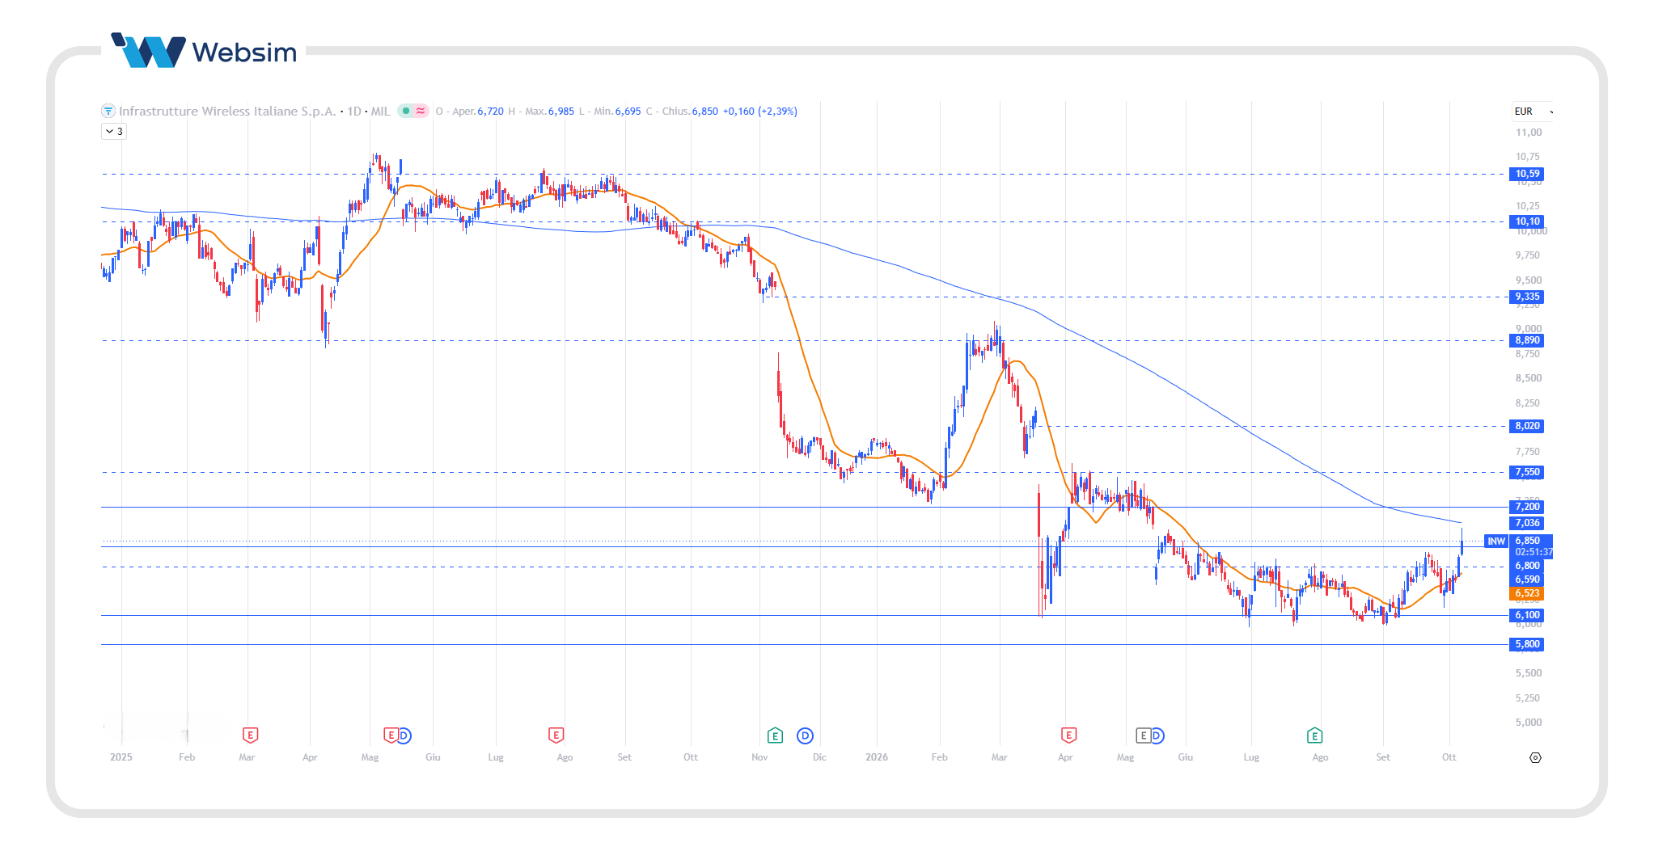Select the 7,200 price level label
The width and height of the screenshot is (1654, 864).
pos(1527,507)
